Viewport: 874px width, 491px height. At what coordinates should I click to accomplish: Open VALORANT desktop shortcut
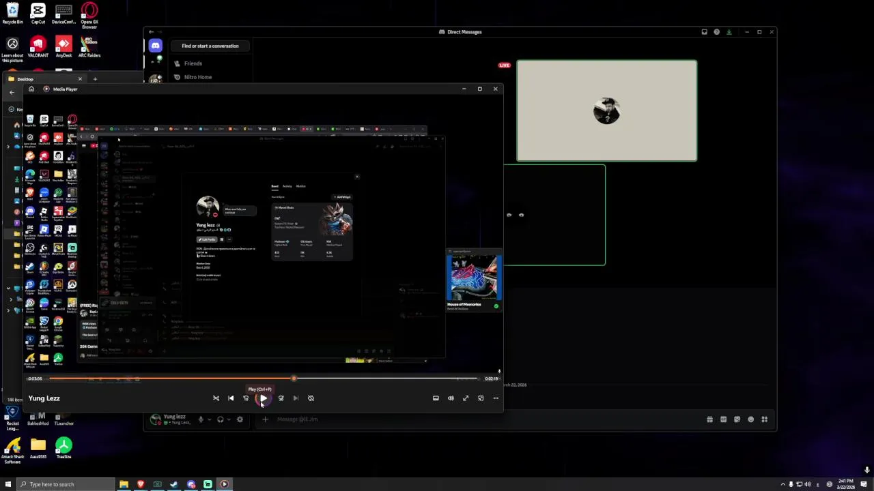(38, 47)
